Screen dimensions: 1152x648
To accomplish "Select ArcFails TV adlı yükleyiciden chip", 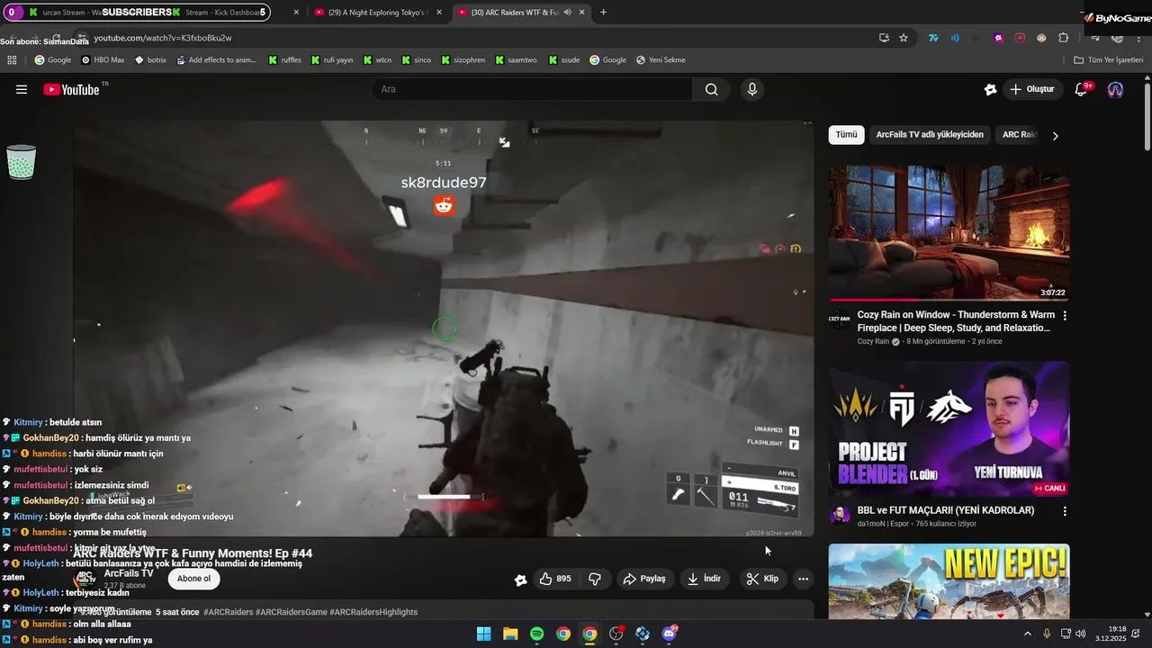I will 930,135.
